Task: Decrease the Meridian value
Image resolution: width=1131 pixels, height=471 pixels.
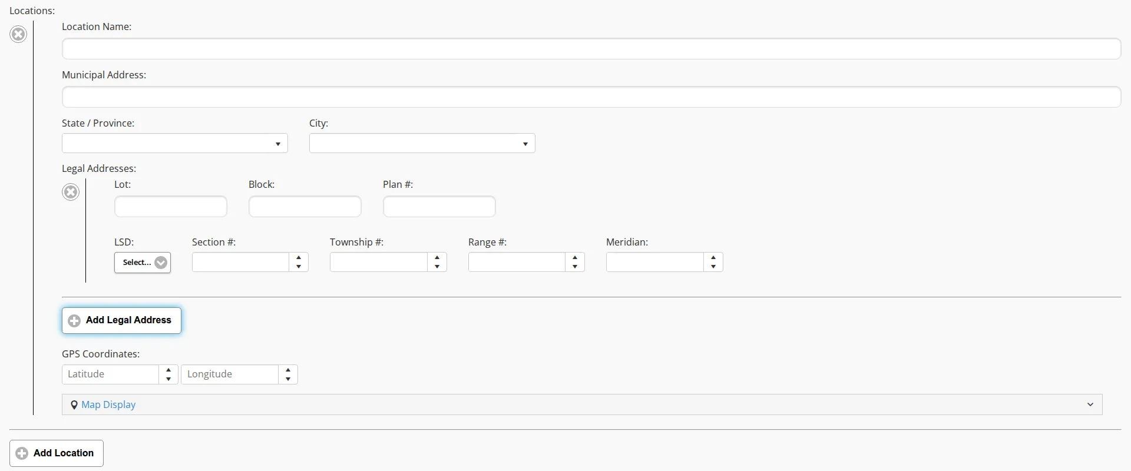Action: [x=713, y=267]
